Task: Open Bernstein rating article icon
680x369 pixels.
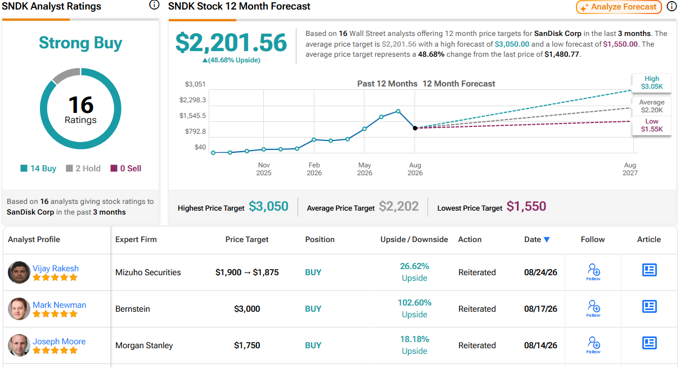Action: click(649, 307)
